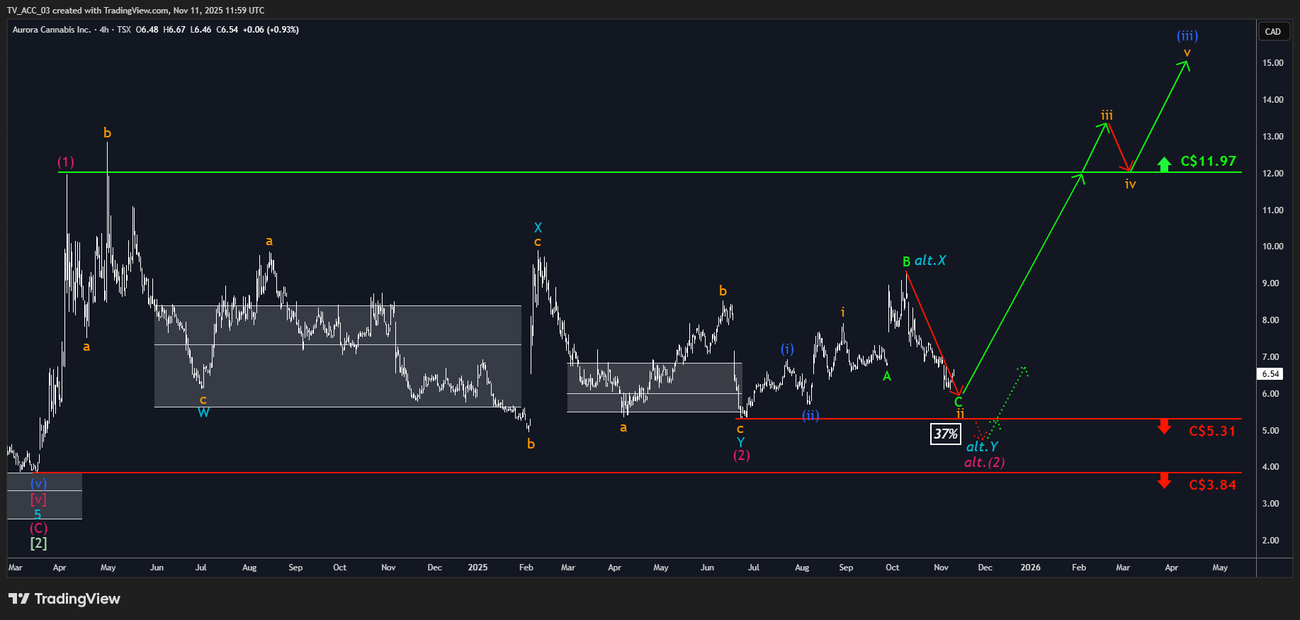Click the Aurora Cannabis Inc. symbol title
Image resolution: width=1300 pixels, height=620 pixels.
52,30
